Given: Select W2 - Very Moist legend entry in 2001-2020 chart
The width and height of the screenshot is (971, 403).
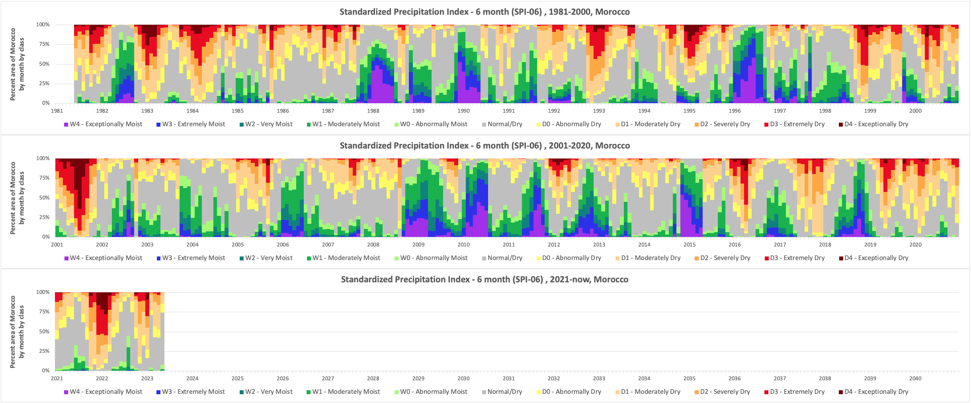Looking at the screenshot, I should point(266,258).
